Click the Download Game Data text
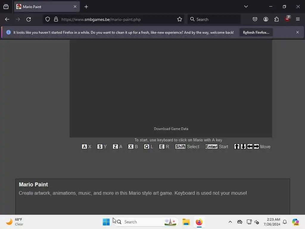This screenshot has width=305, height=229. (x=171, y=129)
